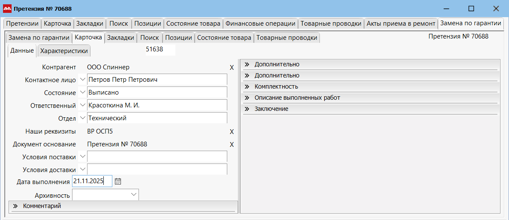Click the app logo in title bar

tap(7, 9)
